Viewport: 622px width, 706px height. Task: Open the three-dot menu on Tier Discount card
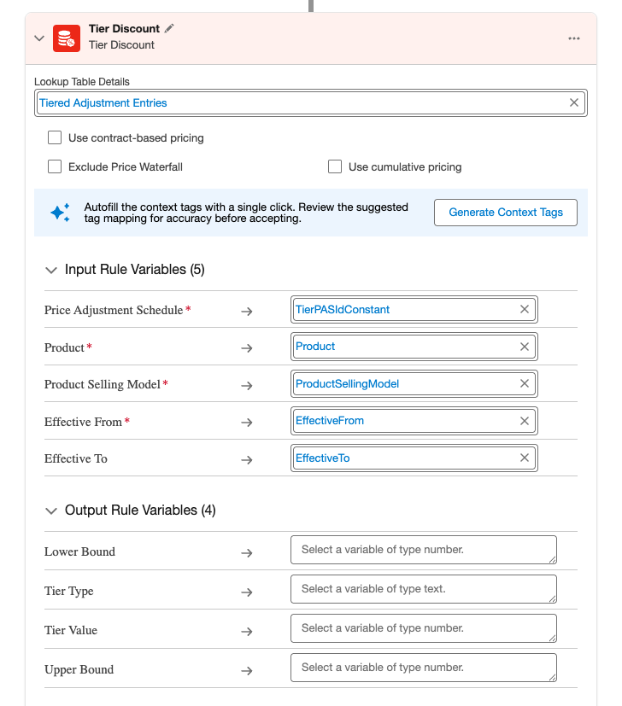pyautogui.click(x=574, y=38)
